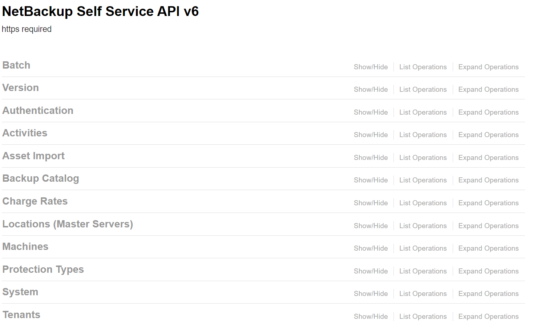List Operations for Activities

423,135
